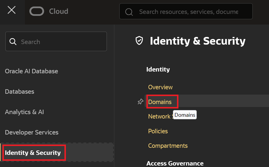Click the magnifier icon in the sidebar search box
269x167 pixels.
pyautogui.click(x=13, y=42)
